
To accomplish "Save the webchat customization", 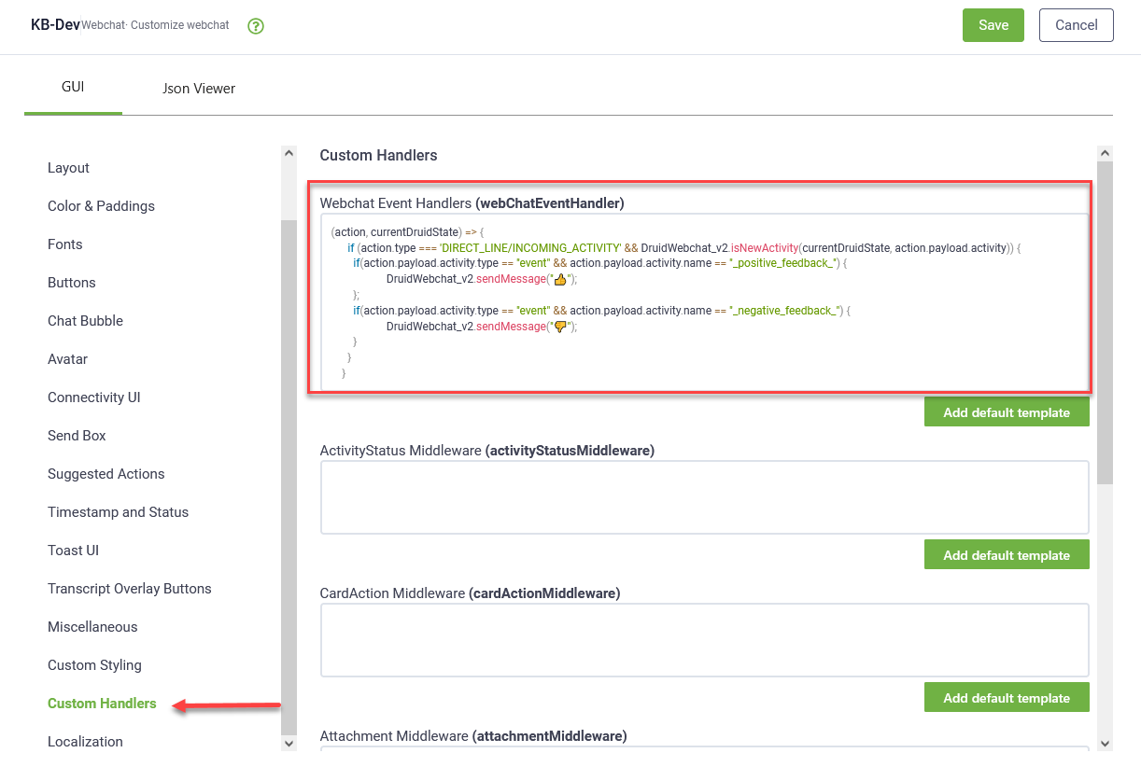I will coord(993,25).
